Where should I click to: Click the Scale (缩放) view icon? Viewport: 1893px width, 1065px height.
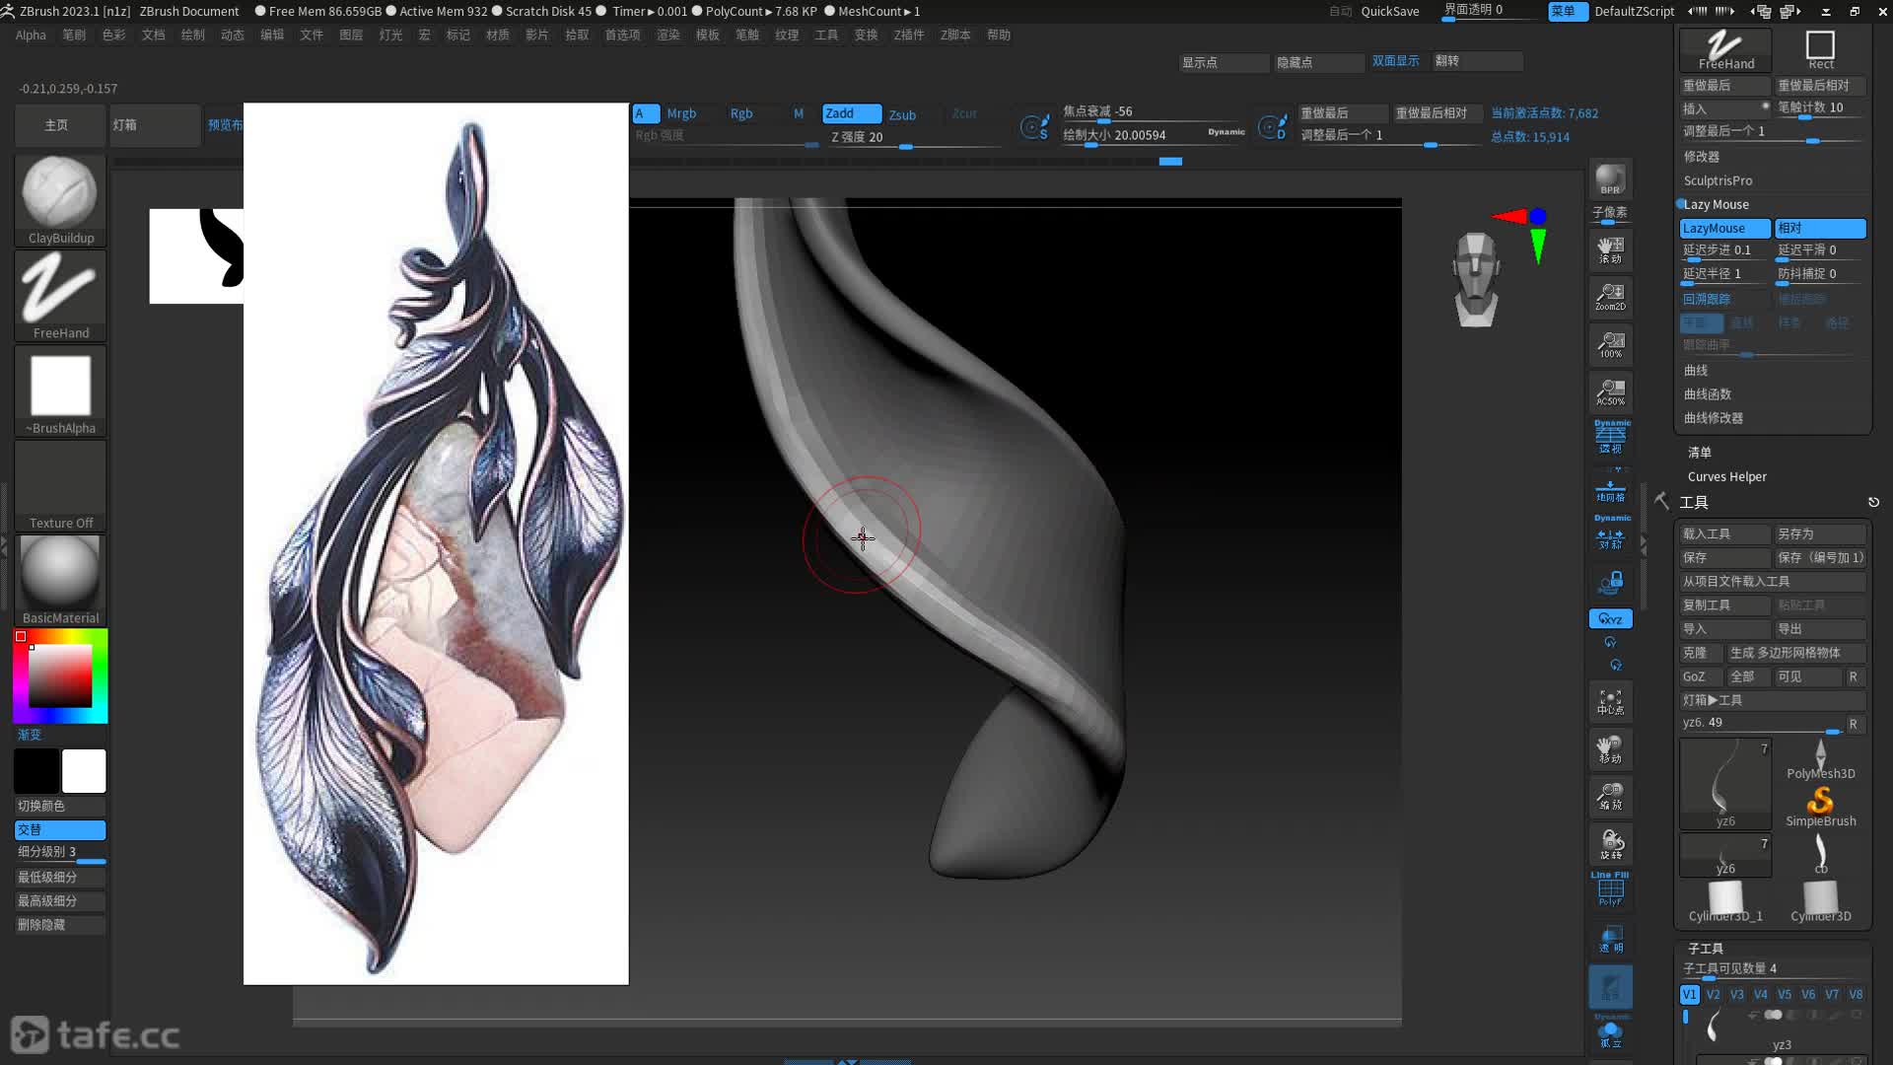click(x=1610, y=796)
